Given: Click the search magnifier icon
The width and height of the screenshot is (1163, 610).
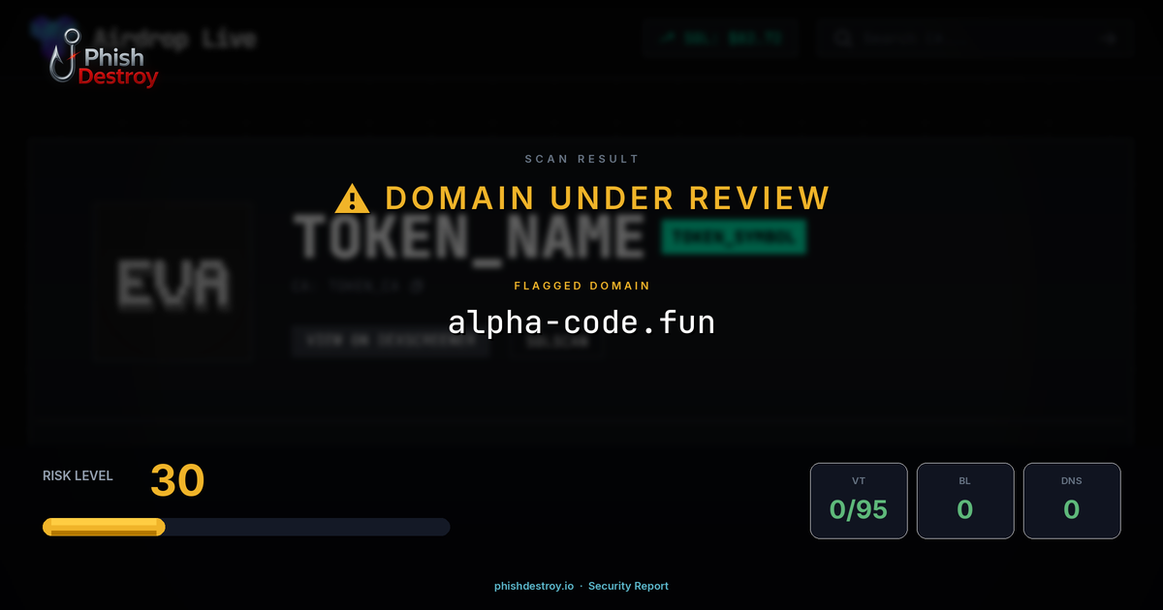Looking at the screenshot, I should (842, 38).
